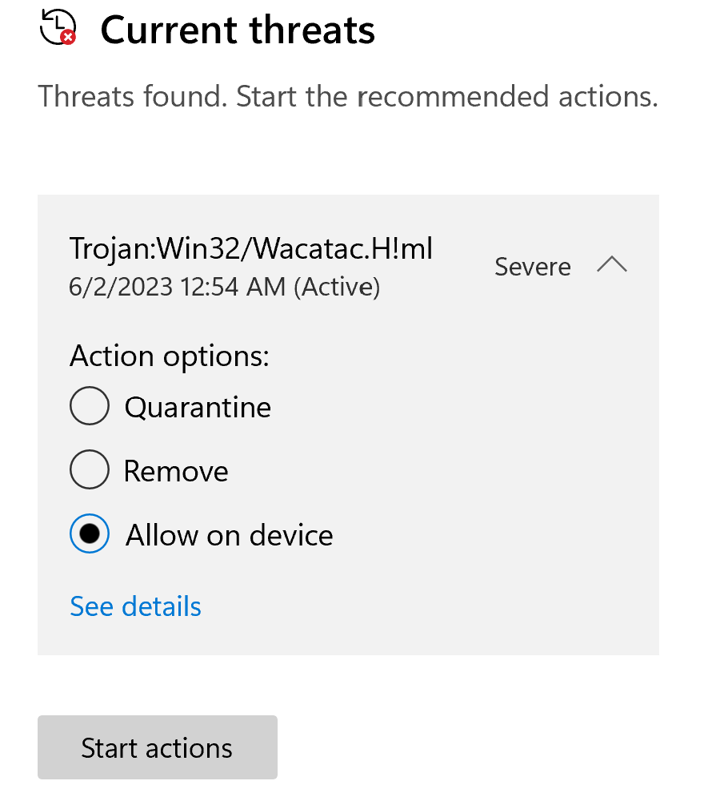Click the Severe severity label

(x=533, y=267)
